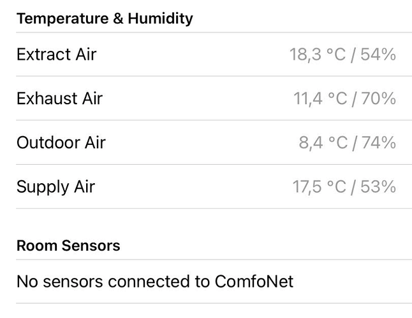Click the °C unit in Outdoor Air row
This screenshot has width=412, height=318.
pyautogui.click(x=336, y=142)
